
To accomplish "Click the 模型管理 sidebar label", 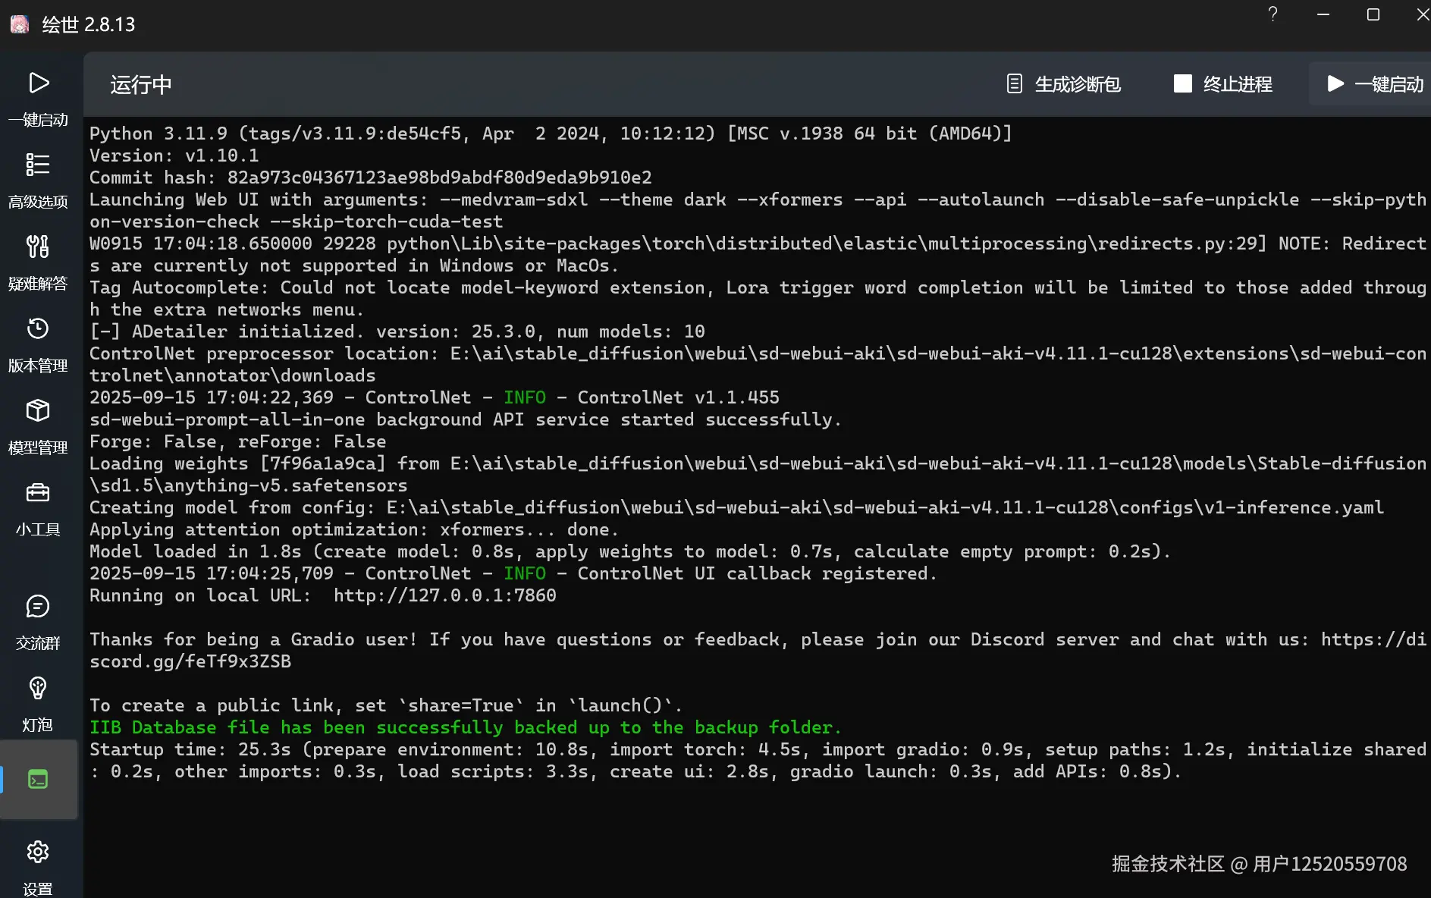I will pyautogui.click(x=38, y=447).
